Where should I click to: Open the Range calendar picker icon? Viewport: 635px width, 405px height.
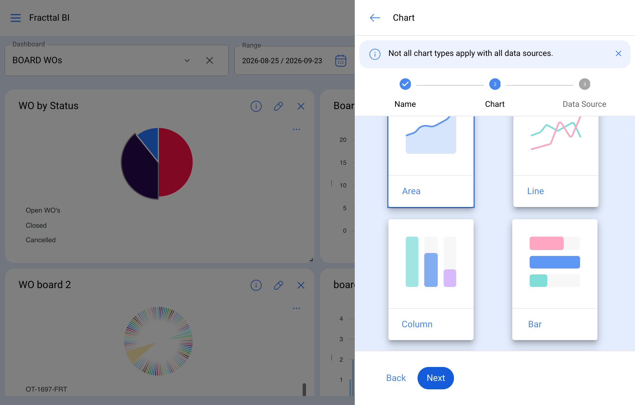pyautogui.click(x=341, y=60)
